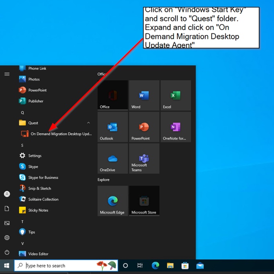This screenshot has height=274, width=274.
Task: Open the Microsoft Store tile
Action: [144, 201]
